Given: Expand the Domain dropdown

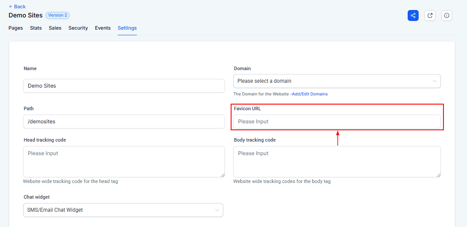Looking at the screenshot, I should 331,81.
